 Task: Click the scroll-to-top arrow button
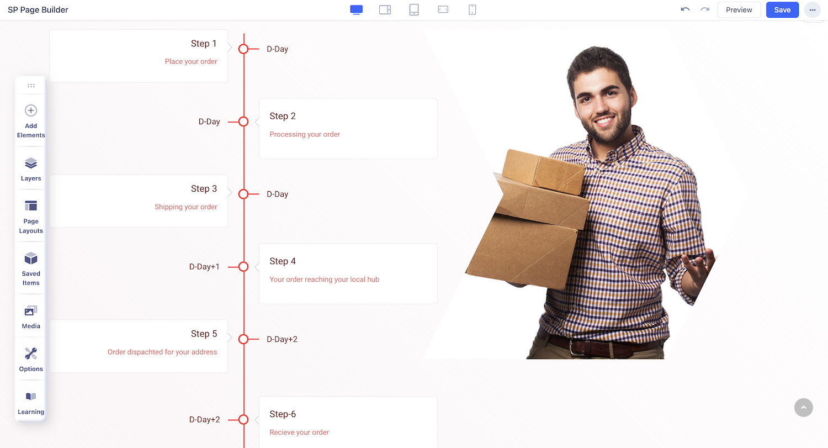pos(804,408)
